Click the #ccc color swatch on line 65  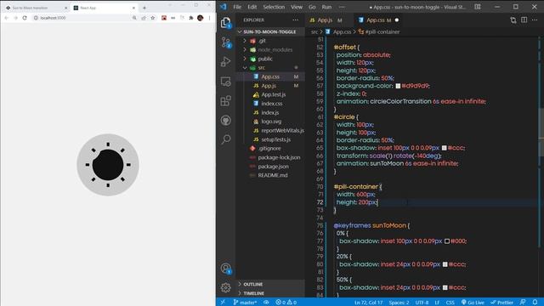click(x=444, y=148)
